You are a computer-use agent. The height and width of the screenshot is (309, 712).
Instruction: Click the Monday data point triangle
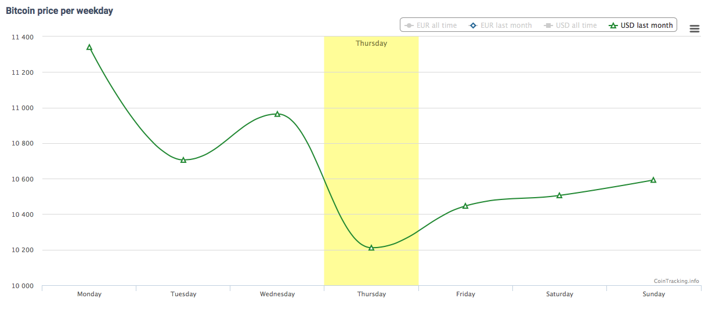tap(89, 47)
